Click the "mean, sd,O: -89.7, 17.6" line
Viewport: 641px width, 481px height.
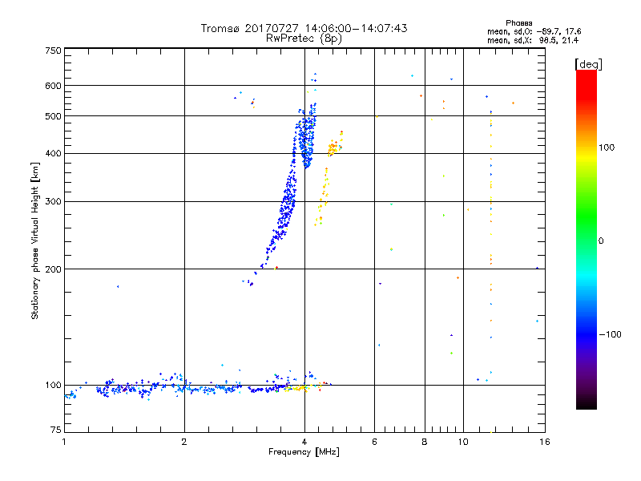[x=534, y=32]
